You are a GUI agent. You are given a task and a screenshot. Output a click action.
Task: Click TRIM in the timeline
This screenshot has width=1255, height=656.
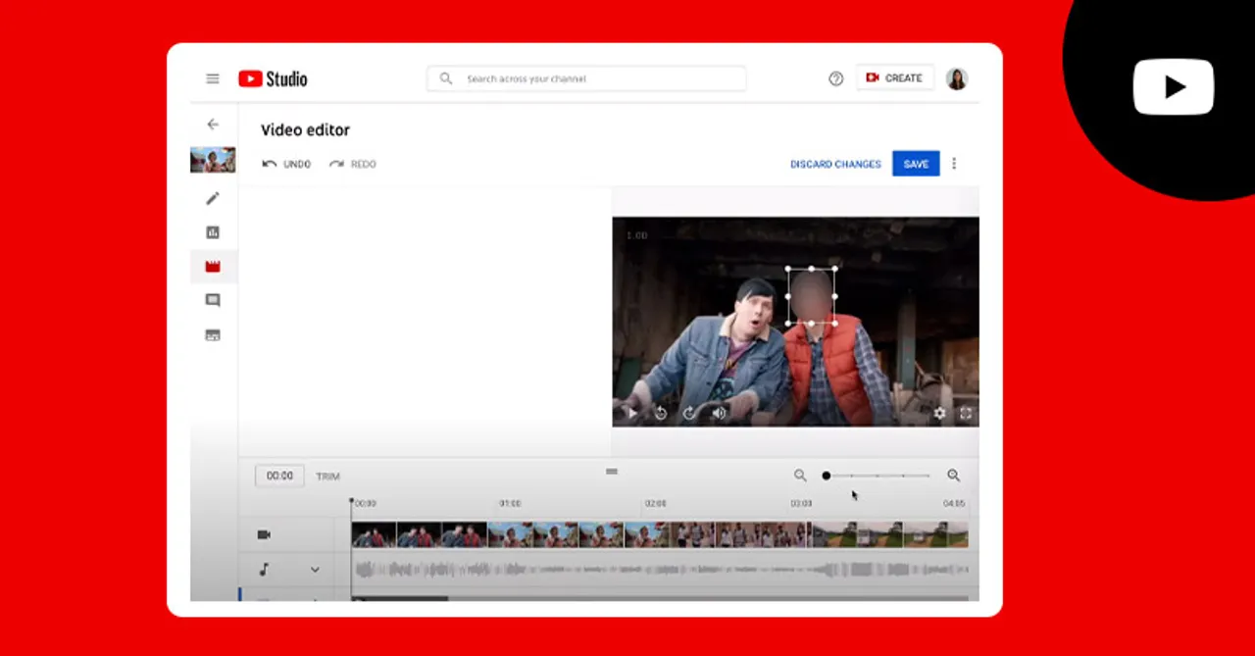[x=327, y=477]
